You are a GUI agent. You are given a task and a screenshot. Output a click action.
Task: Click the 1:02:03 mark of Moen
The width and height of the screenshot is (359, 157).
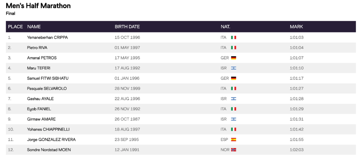tap(297, 150)
